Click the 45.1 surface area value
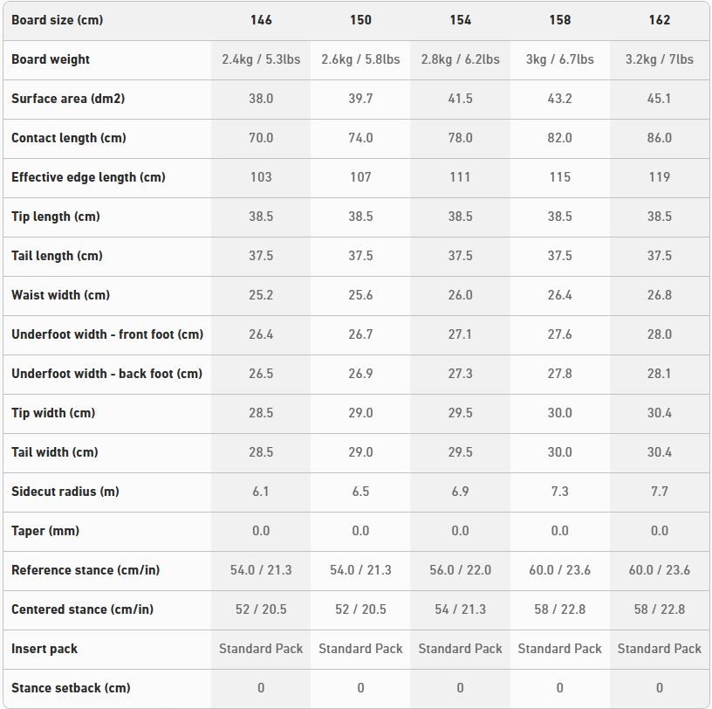Screen dimensions: 712x709 [x=659, y=99]
